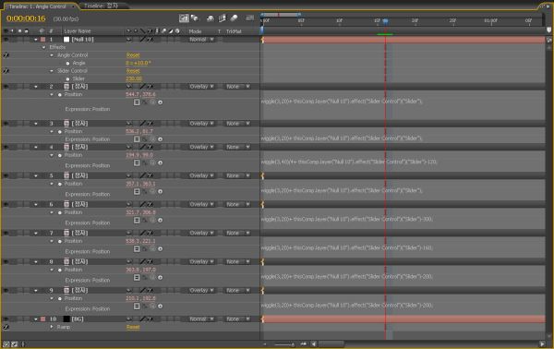Click expression pick whip for layer 8 Position
The width and height of the screenshot is (554, 349).
coord(152,277)
